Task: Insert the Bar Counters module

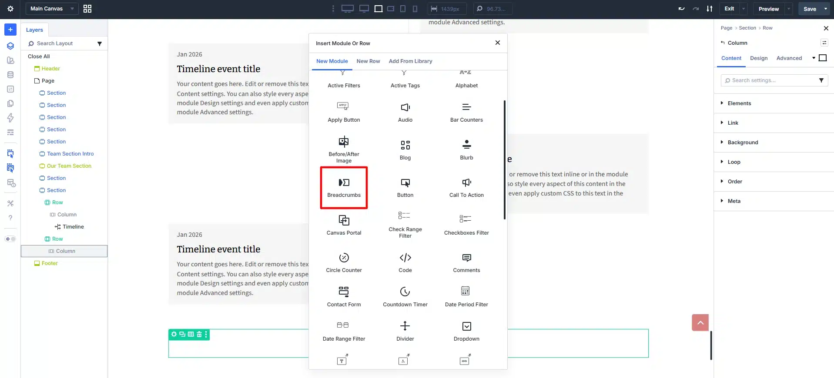Action: [x=466, y=113]
